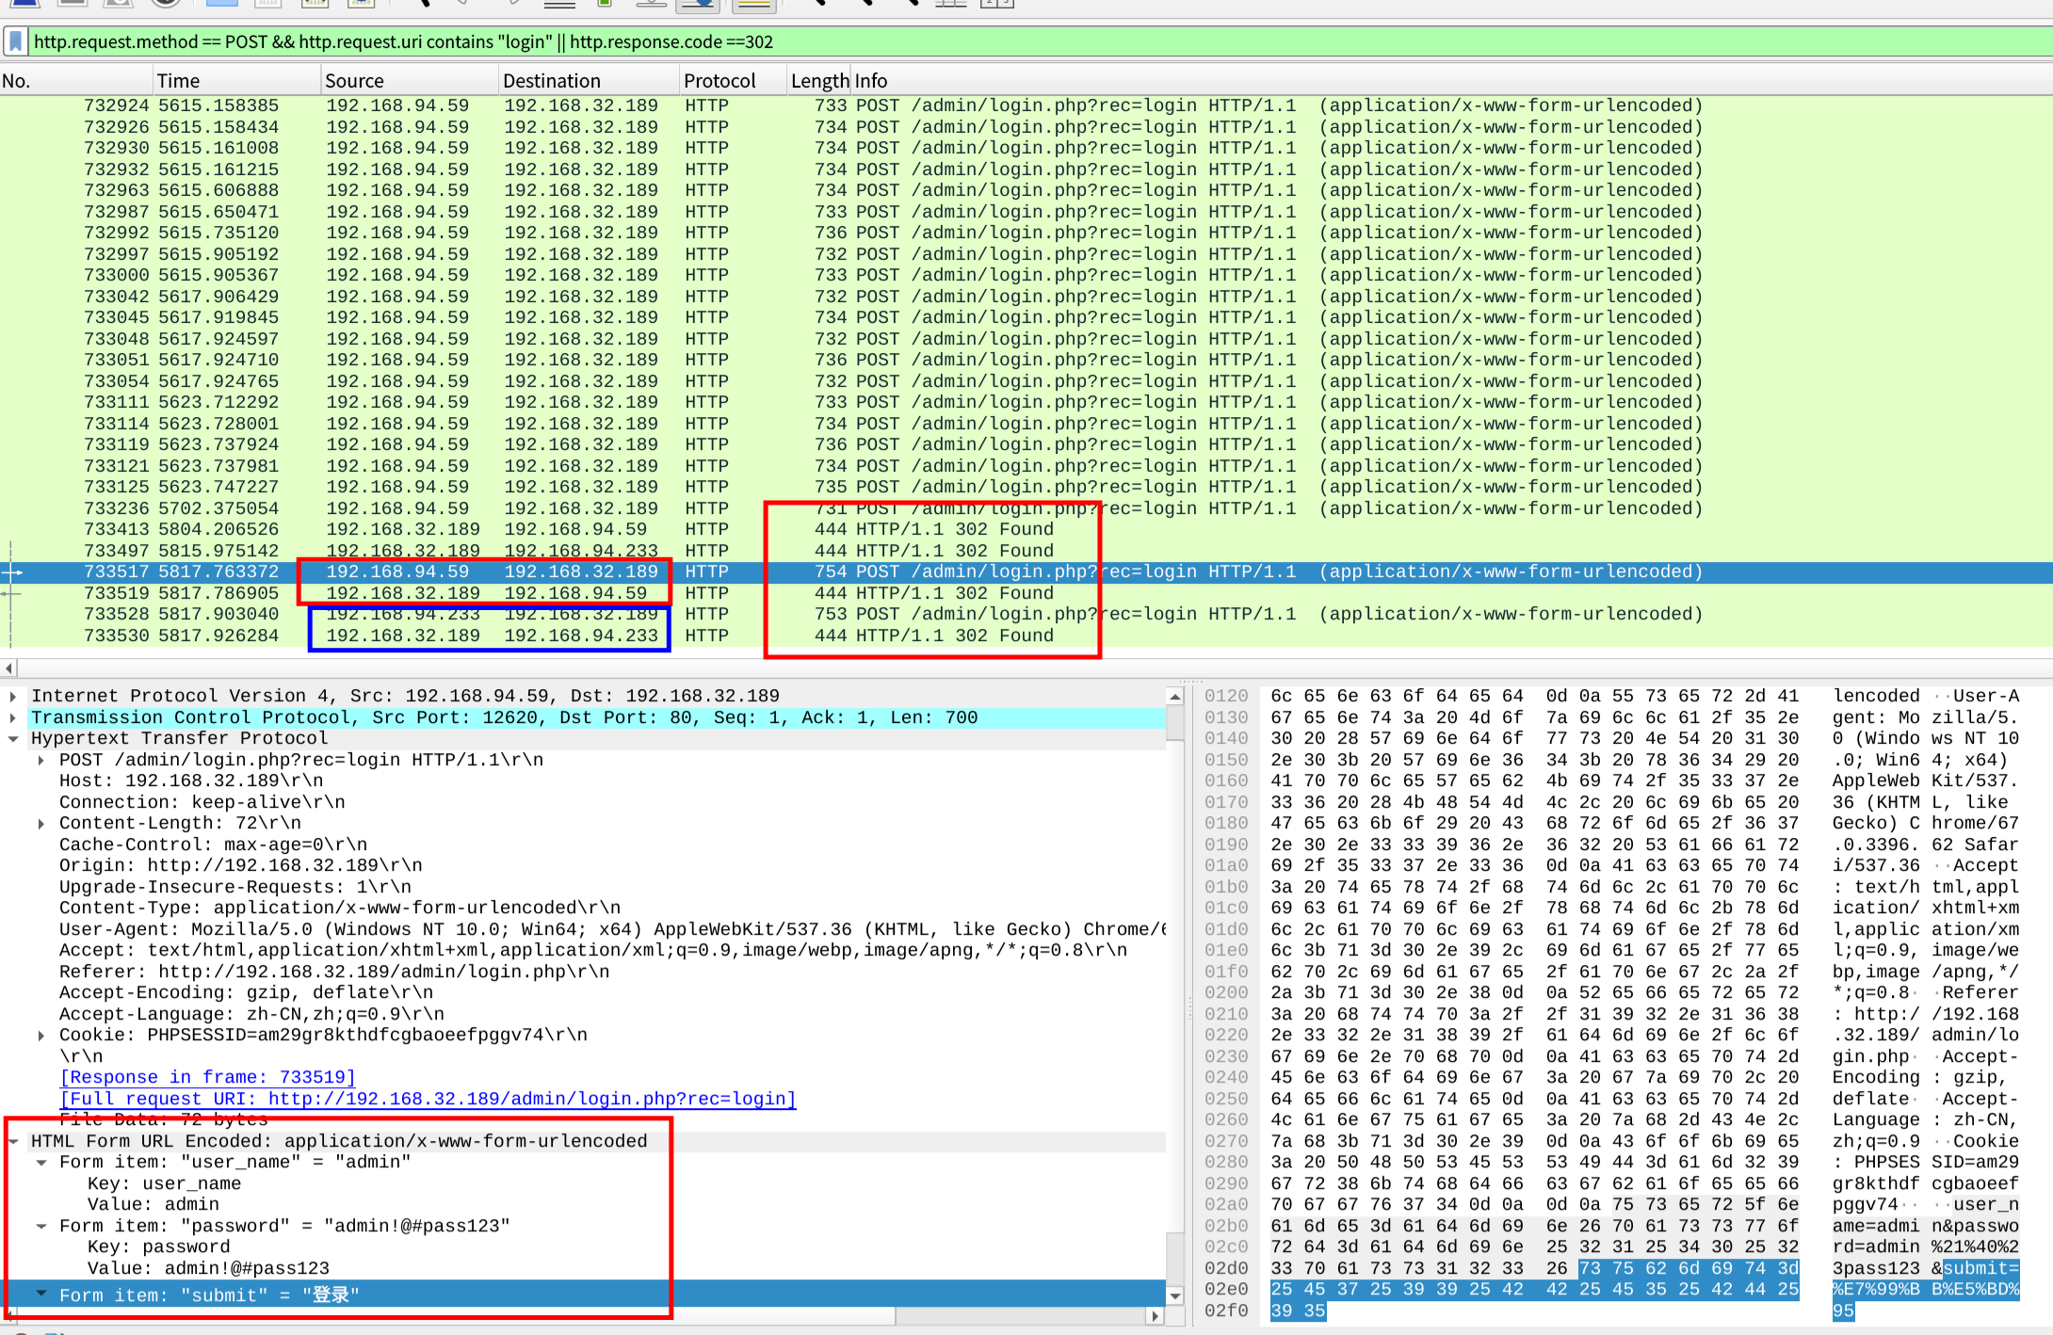The width and height of the screenshot is (2053, 1335).
Task: Click the capture options gear icon
Action: 166,3
